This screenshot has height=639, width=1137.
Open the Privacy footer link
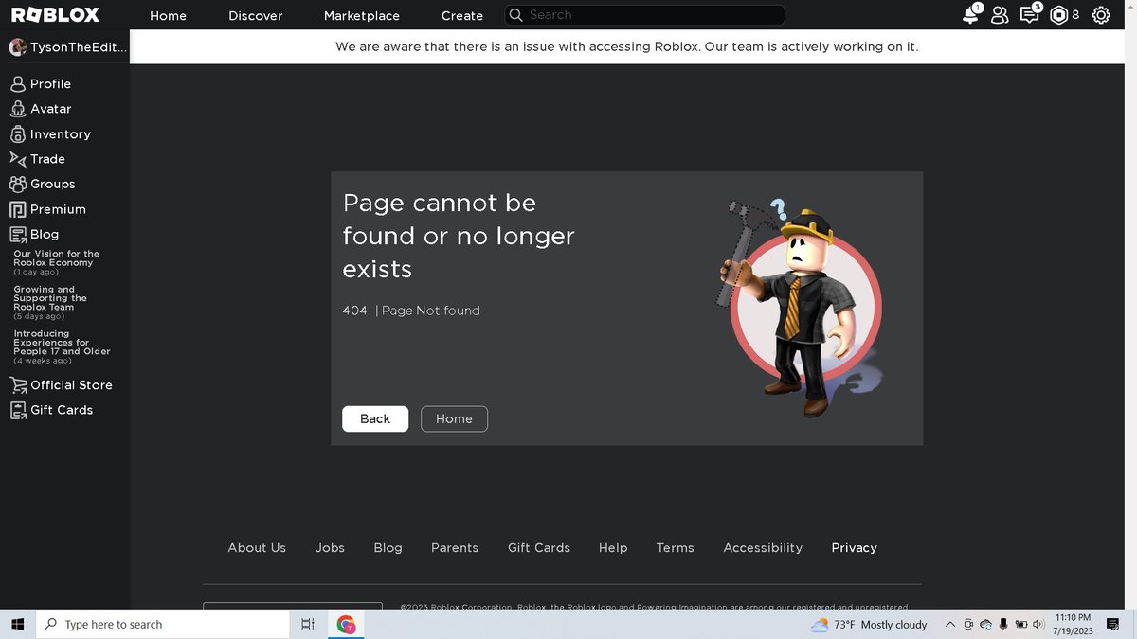855,548
